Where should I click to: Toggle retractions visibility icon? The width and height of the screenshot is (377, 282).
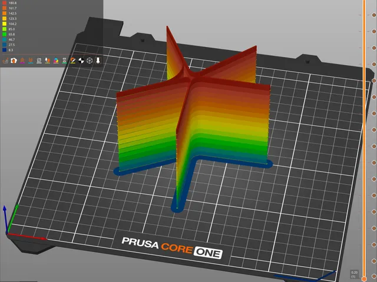pyautogui.click(x=22, y=61)
